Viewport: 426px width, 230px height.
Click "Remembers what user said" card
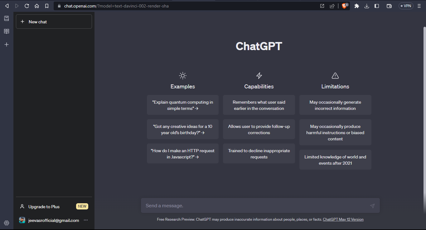point(259,105)
